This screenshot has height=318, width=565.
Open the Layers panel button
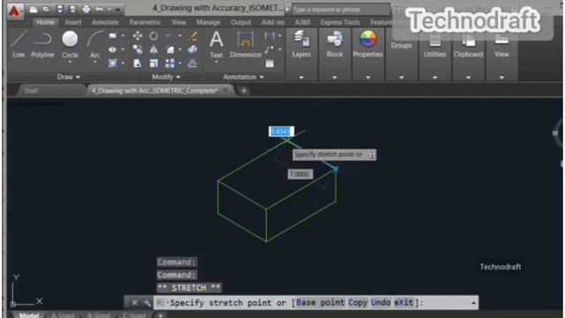(x=301, y=44)
